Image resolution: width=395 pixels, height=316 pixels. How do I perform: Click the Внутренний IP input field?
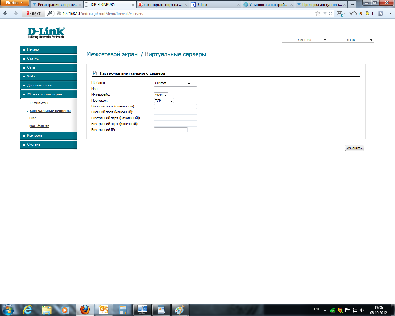tap(171, 130)
